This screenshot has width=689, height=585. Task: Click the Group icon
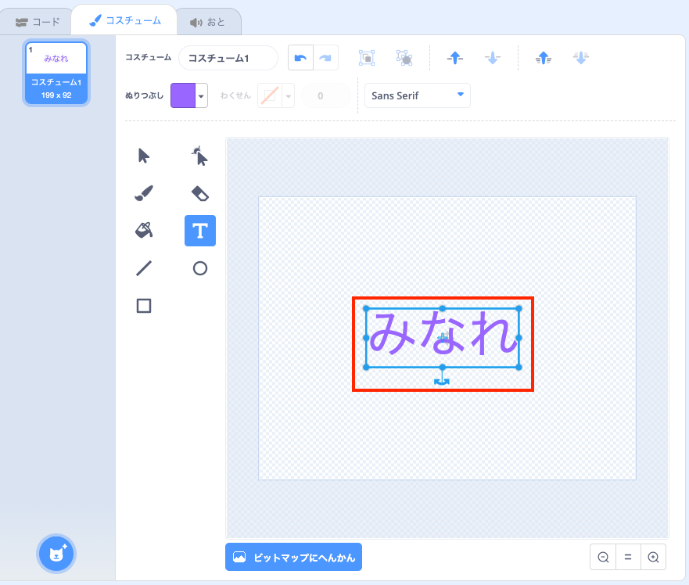(367, 58)
